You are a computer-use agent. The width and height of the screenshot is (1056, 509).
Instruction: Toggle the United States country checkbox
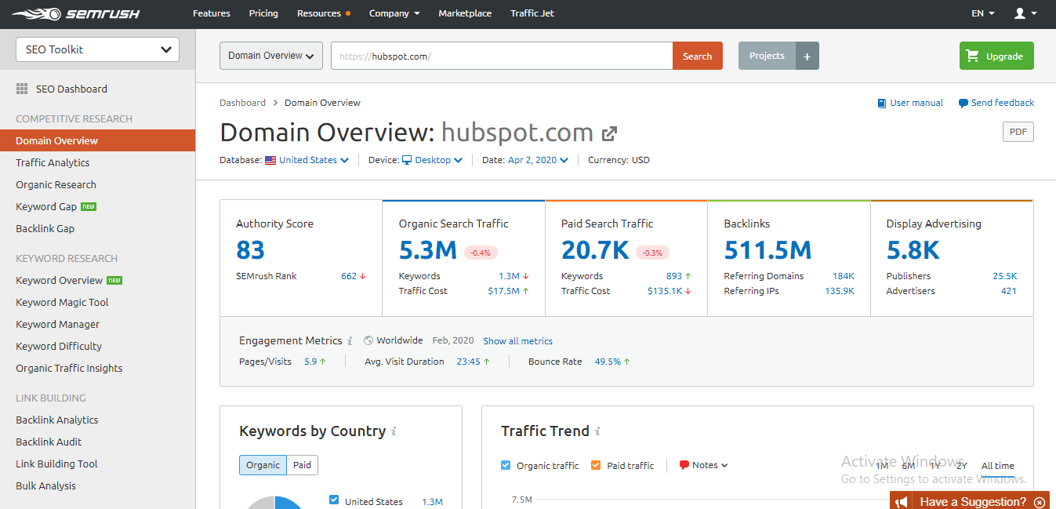coord(335,500)
